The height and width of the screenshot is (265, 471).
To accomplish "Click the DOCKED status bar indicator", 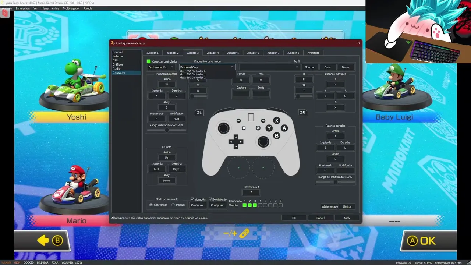I will pos(28,262).
